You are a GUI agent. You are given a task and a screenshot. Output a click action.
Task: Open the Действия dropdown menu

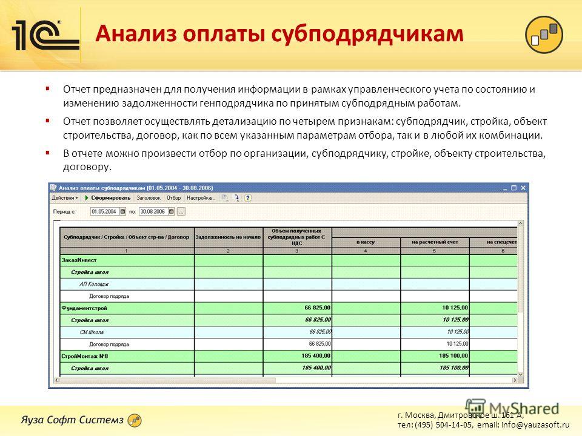tap(65, 198)
